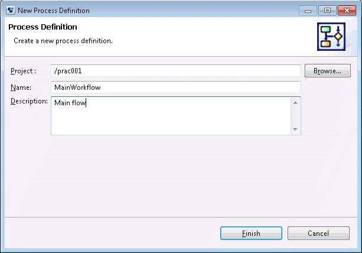
Task: Click the process definition flowchart icon
Action: (x=331, y=36)
